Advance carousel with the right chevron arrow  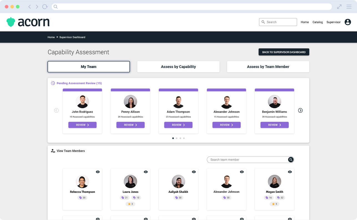pyautogui.click(x=300, y=110)
